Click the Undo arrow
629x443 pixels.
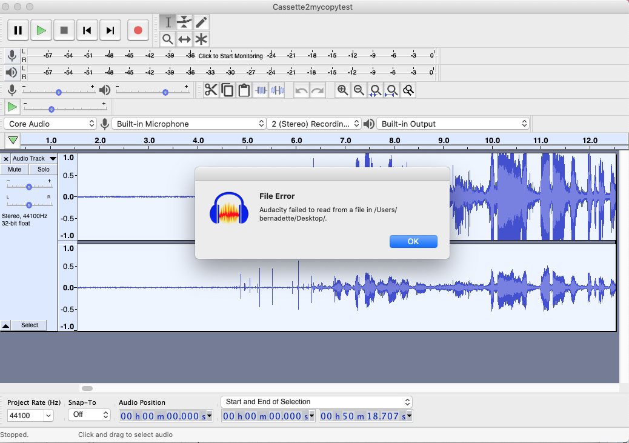301,90
